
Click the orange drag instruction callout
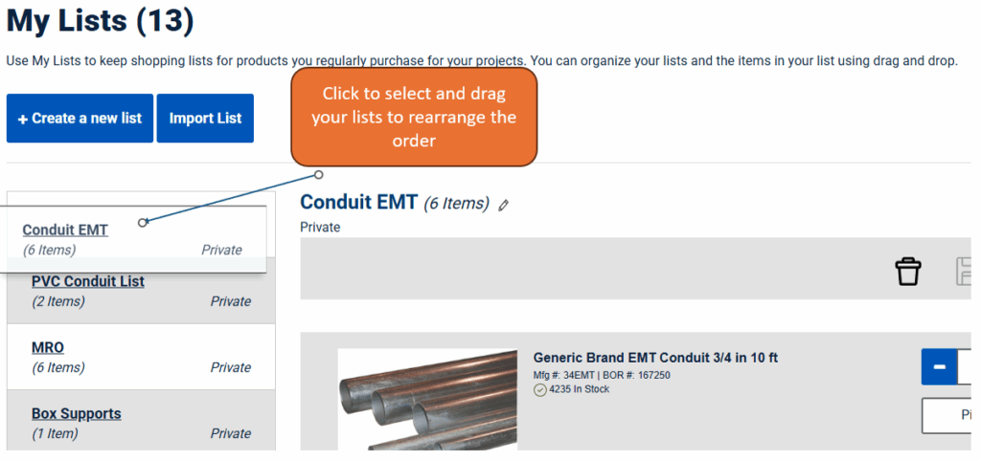pyautogui.click(x=414, y=117)
